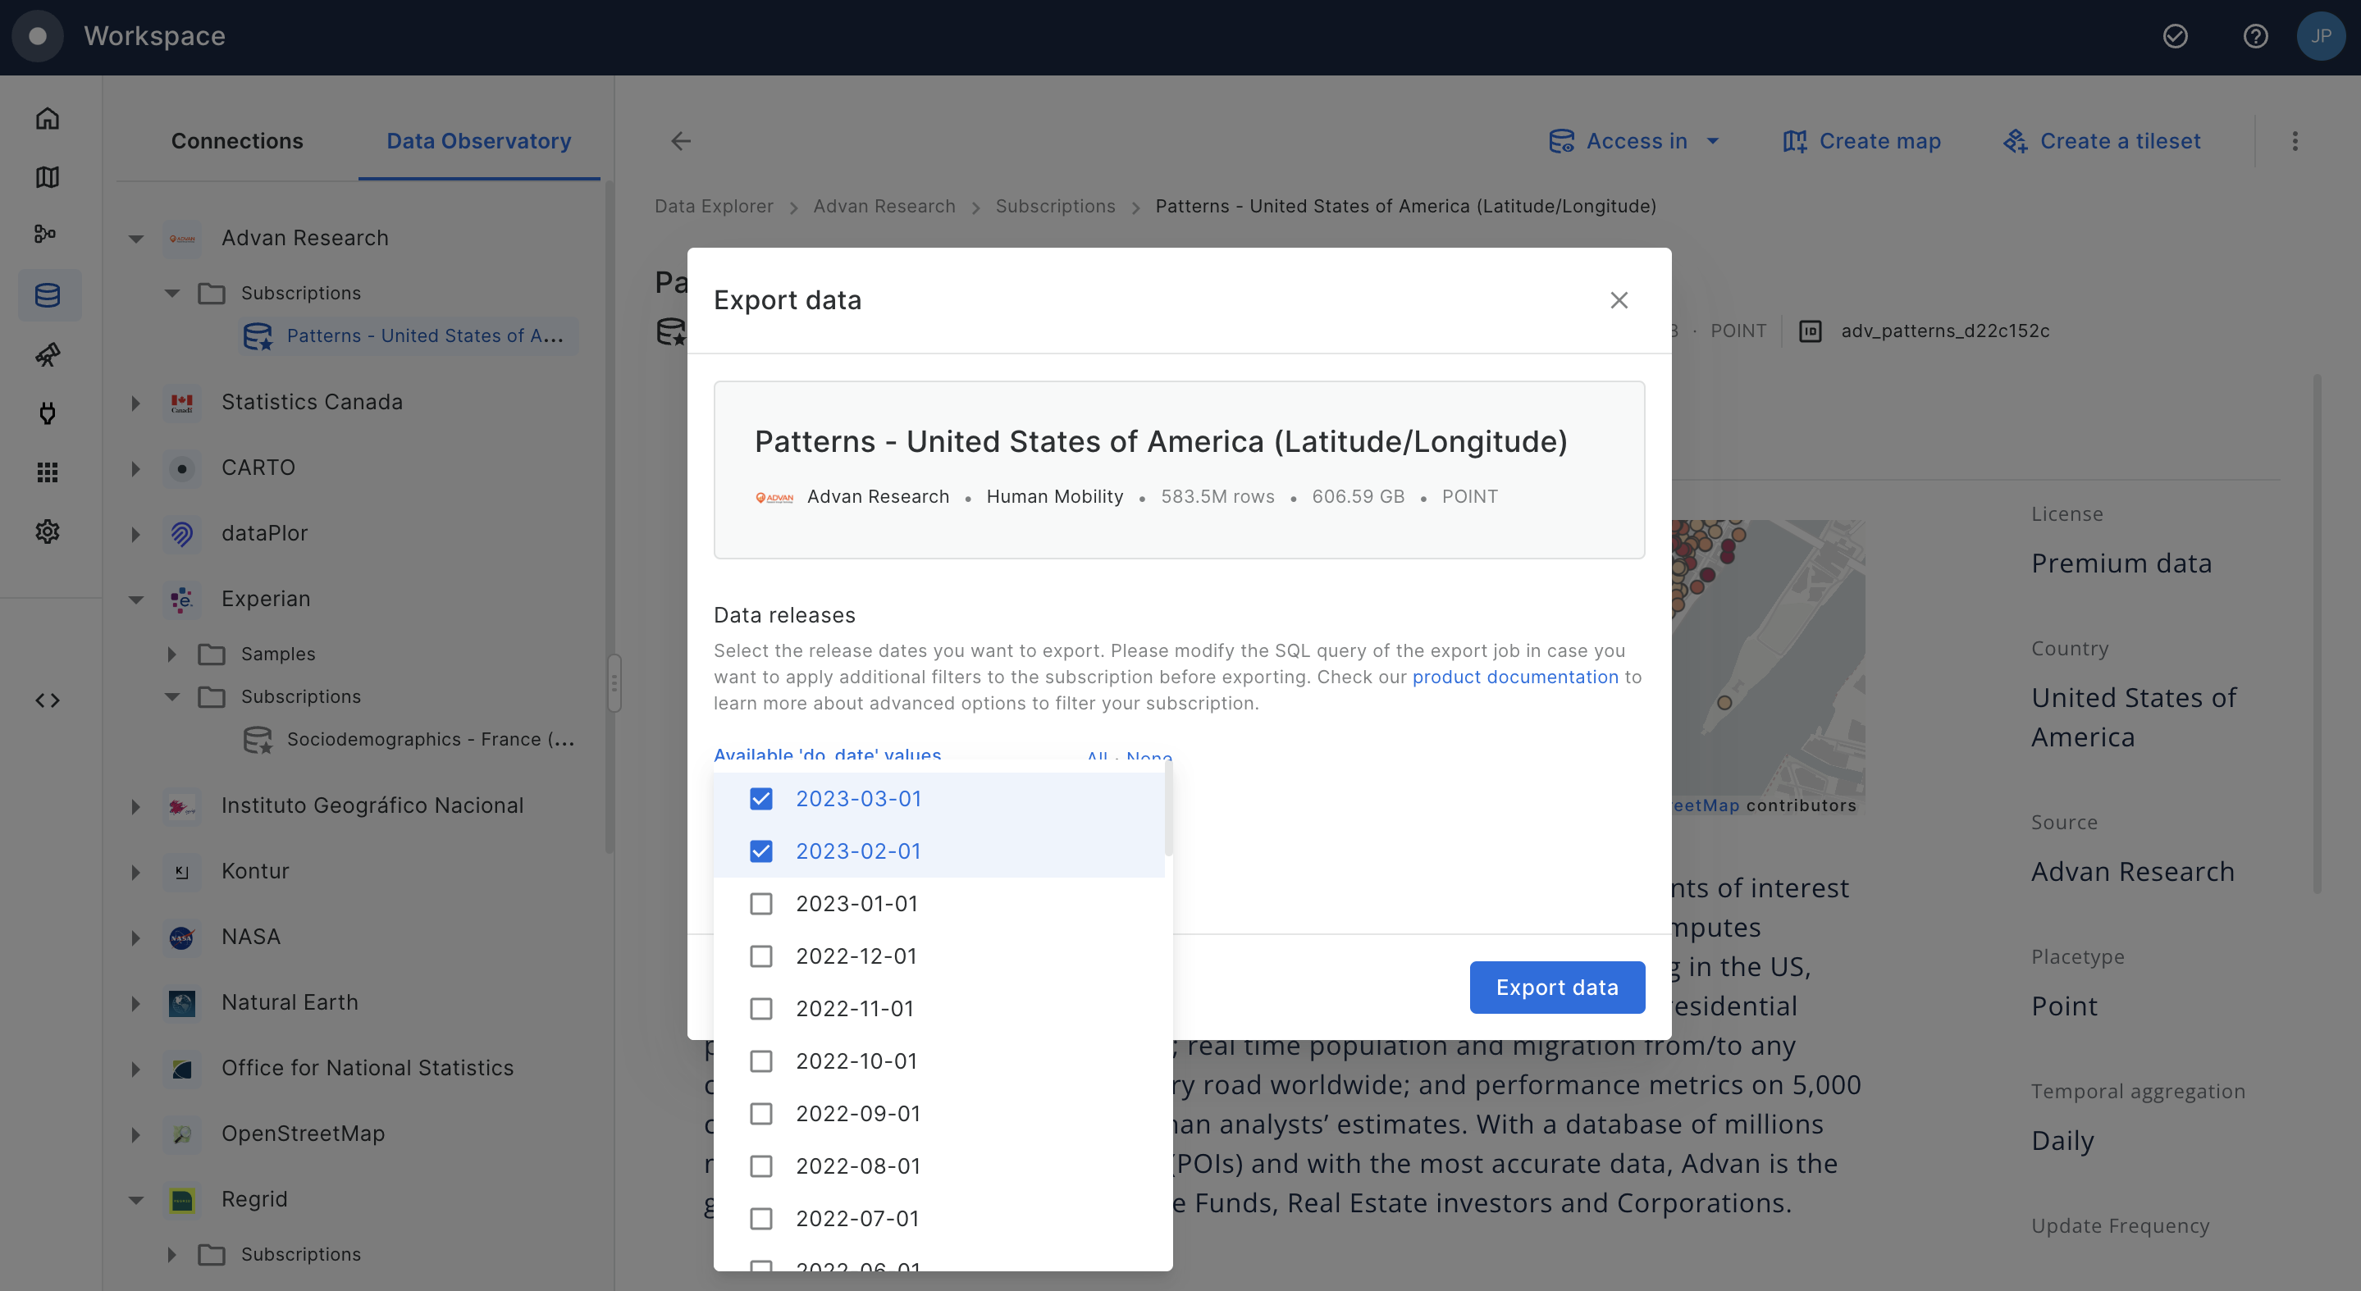Viewport: 2361px width, 1291px height.
Task: Open the Maps icon in sidebar
Action: click(x=48, y=177)
